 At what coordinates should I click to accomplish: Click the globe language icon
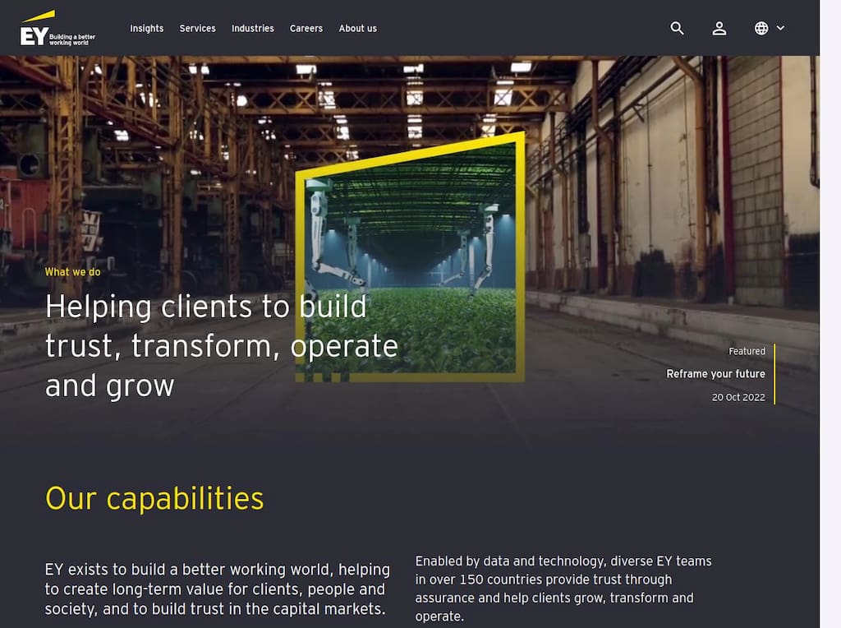(761, 28)
